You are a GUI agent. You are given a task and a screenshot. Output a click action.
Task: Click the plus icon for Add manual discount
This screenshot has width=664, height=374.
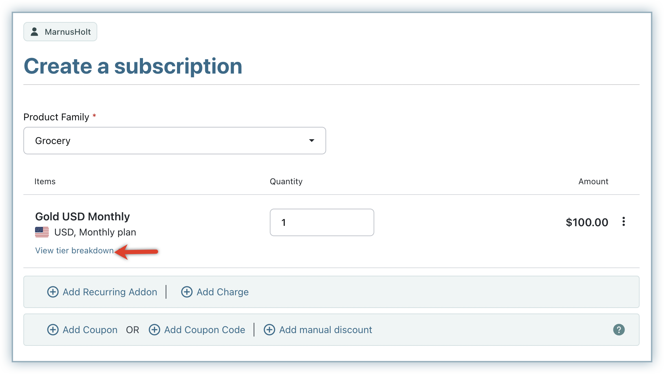[269, 330]
